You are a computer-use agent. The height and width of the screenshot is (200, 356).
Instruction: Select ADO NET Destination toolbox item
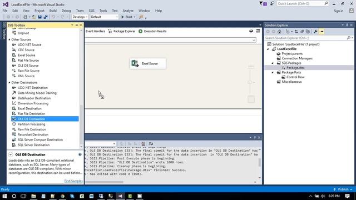[33, 88]
